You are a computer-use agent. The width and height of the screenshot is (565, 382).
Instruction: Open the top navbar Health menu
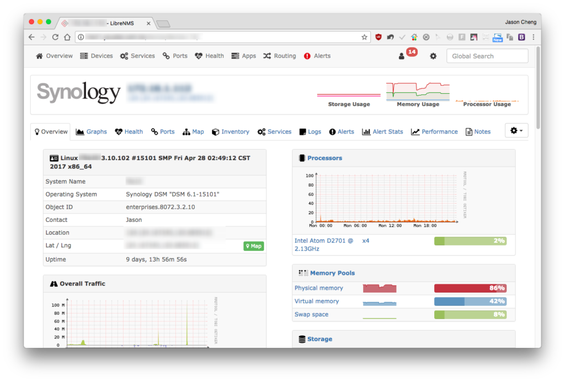pos(209,56)
